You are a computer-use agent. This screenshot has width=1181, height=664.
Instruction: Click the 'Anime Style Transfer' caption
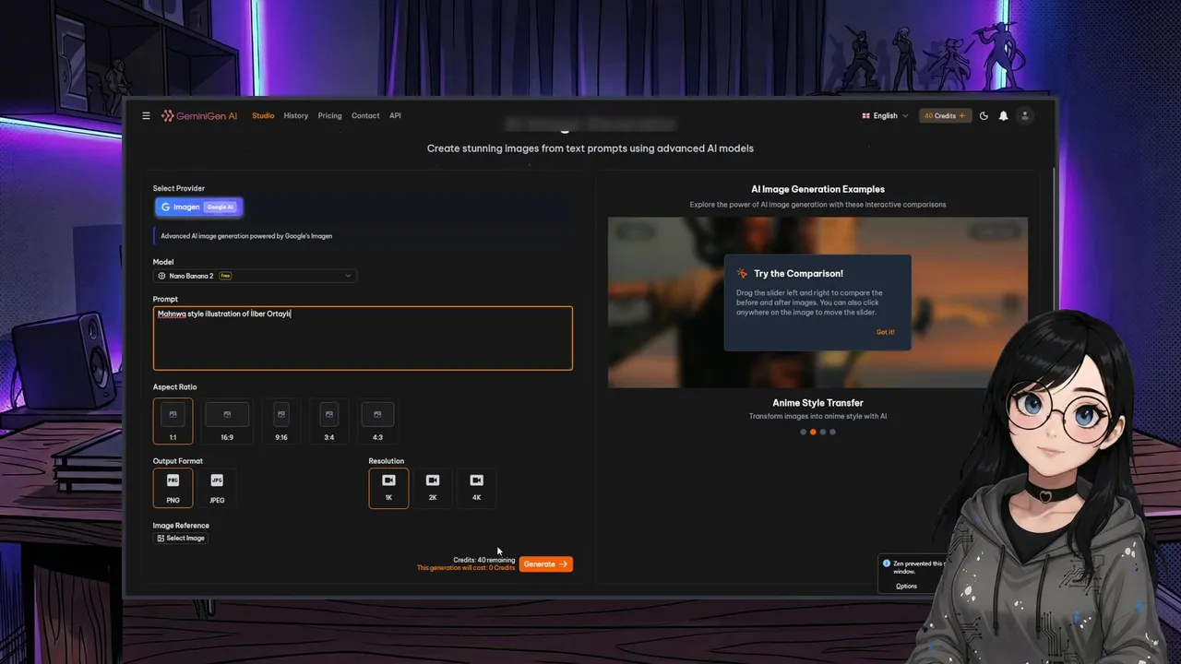pyautogui.click(x=817, y=403)
